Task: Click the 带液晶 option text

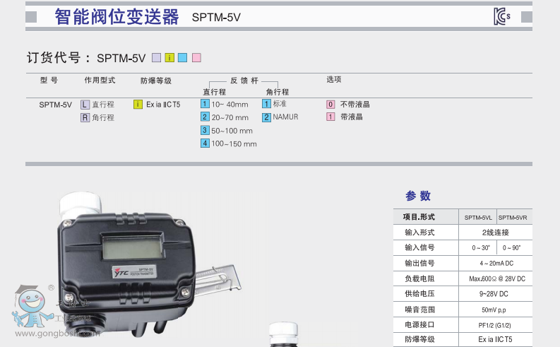Action: point(352,117)
